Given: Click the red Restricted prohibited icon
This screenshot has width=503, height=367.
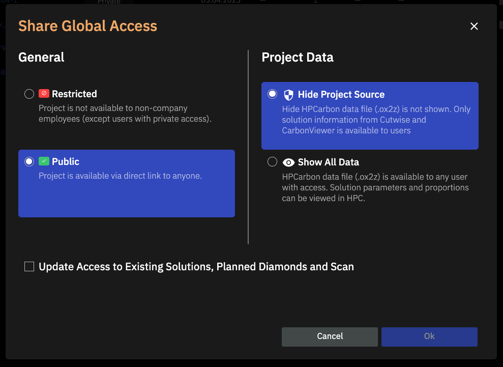Looking at the screenshot, I should tap(44, 94).
